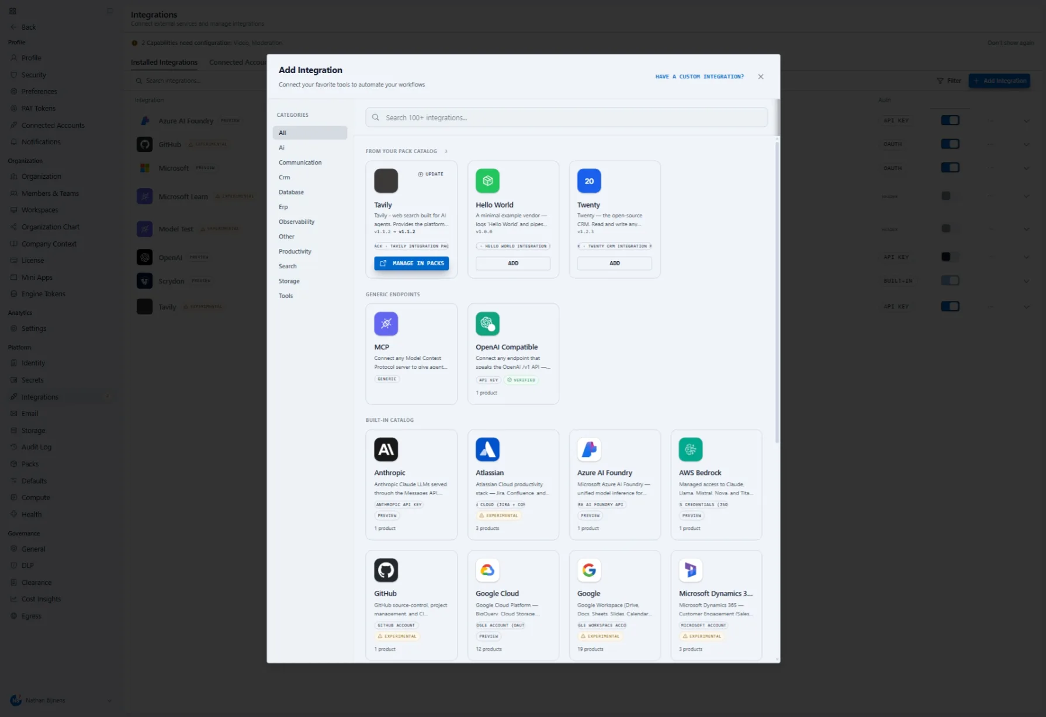This screenshot has width=1046, height=717.
Task: Toggle the Microsoft Learn integration switch
Action: click(x=950, y=196)
